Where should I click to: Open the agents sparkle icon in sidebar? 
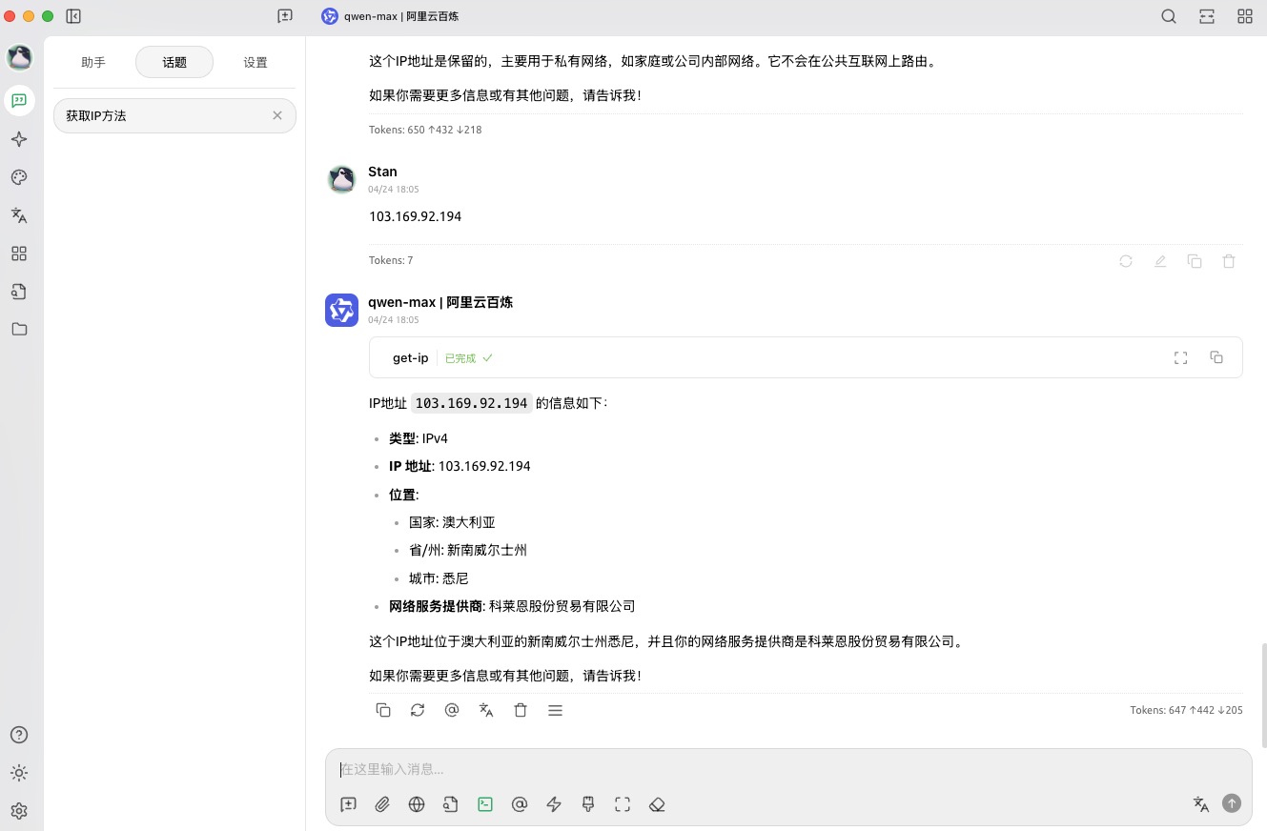(x=19, y=139)
